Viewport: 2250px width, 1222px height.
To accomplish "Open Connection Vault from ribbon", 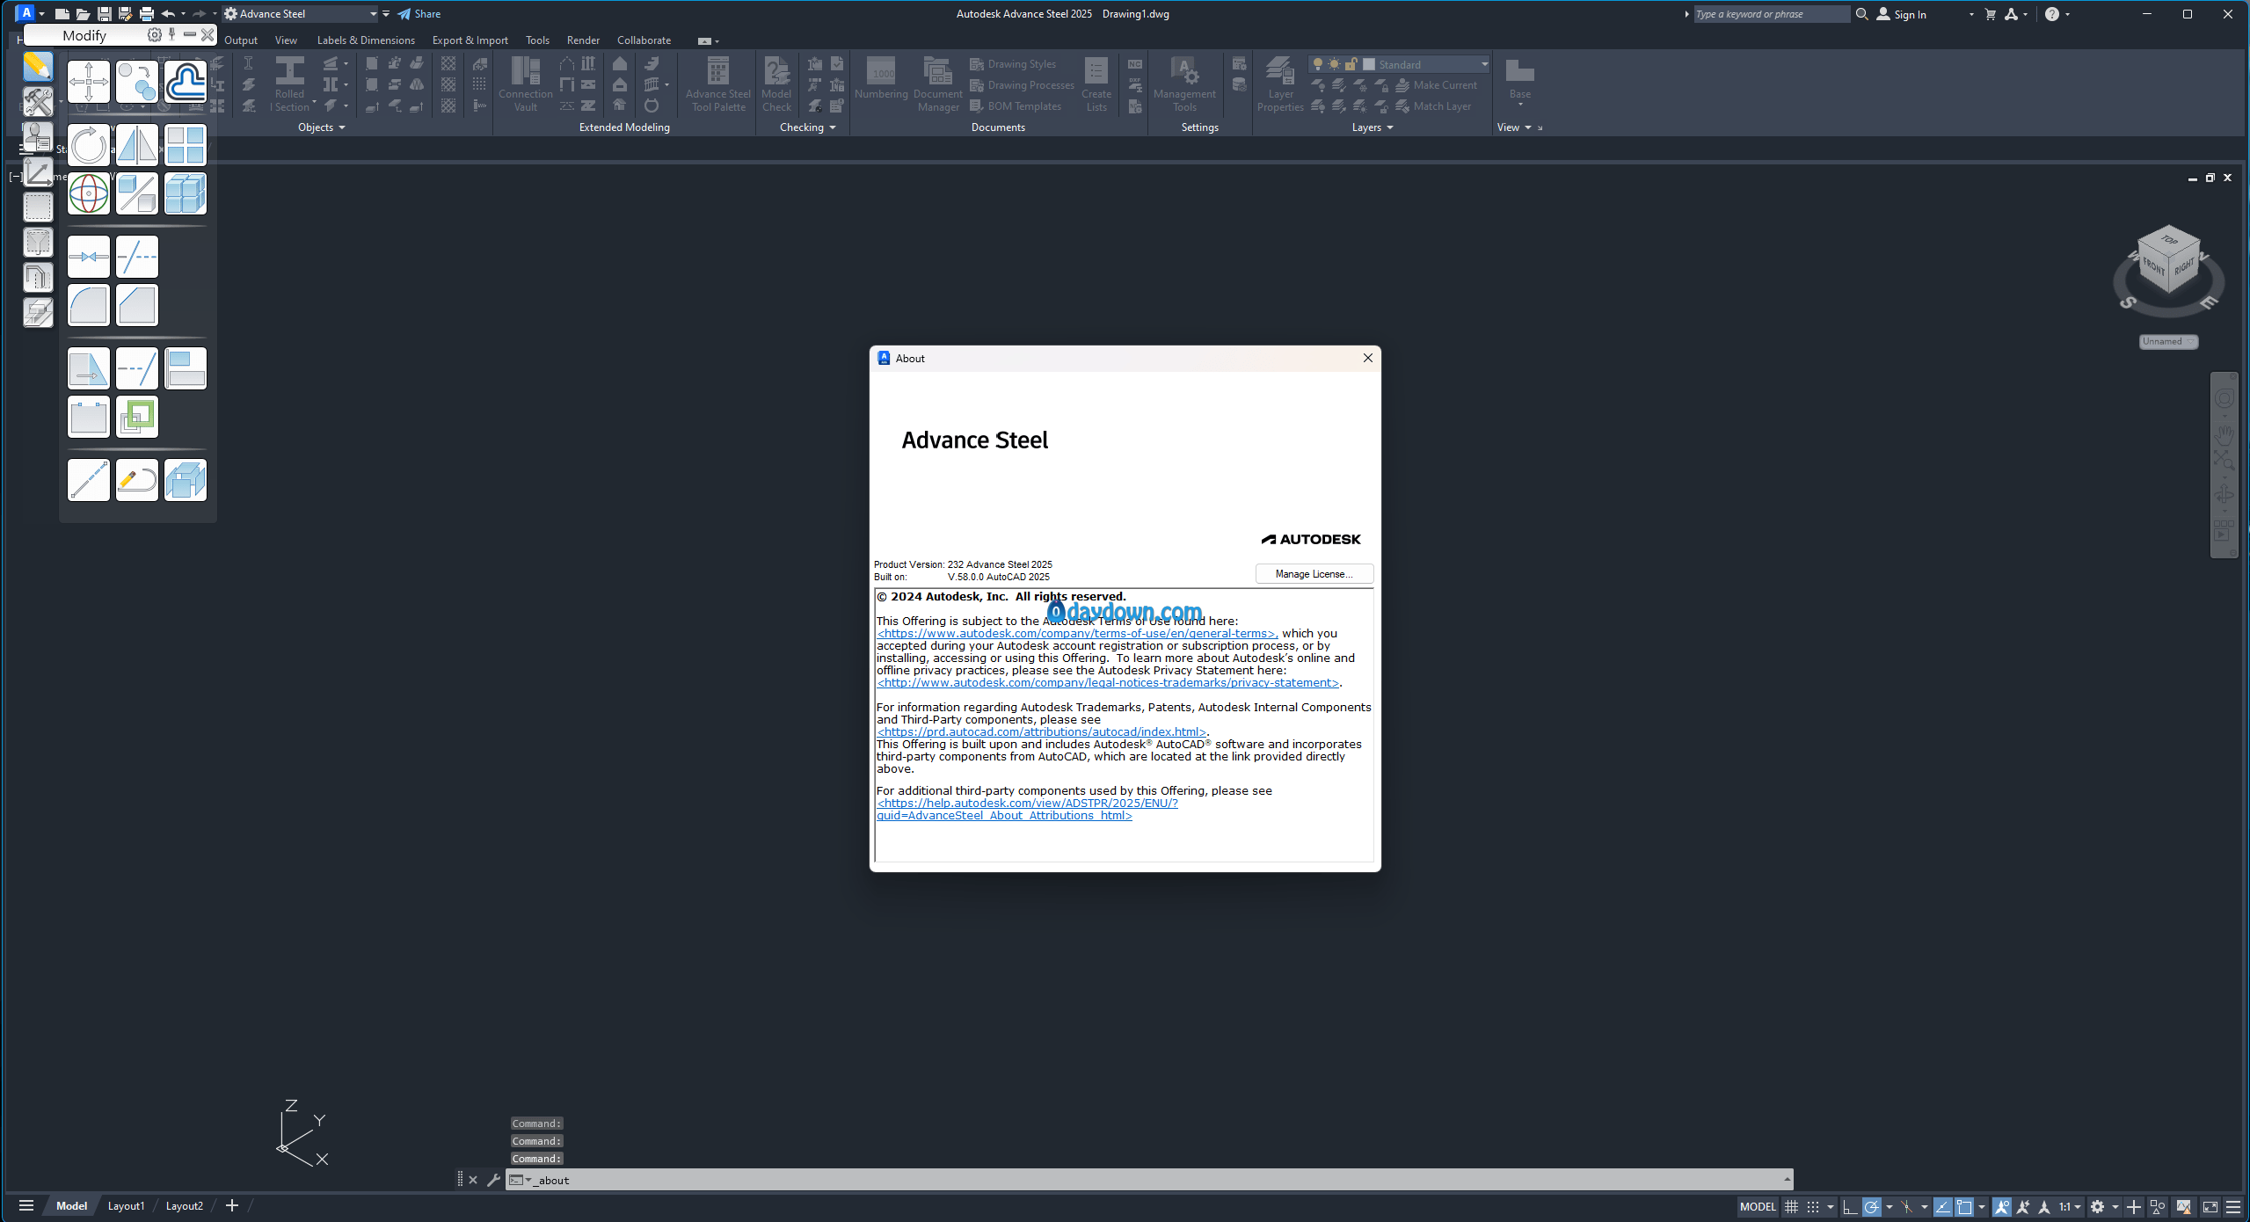I will 526,84.
